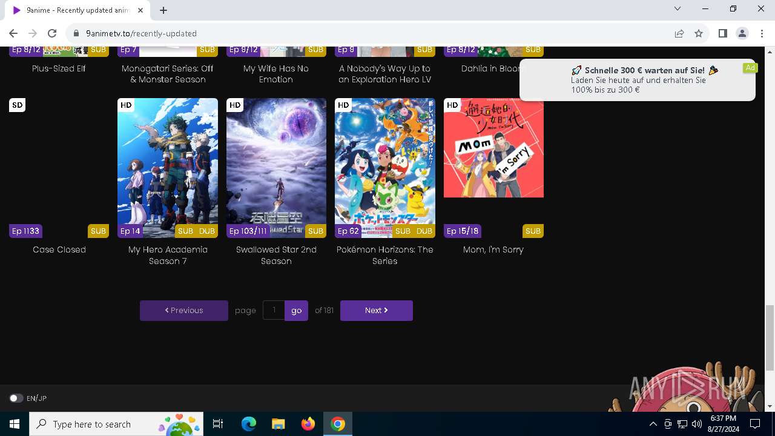Click the Ep 62 badge on Pokémon Horizons
Screen dimensions: 775x436
pos(348,231)
